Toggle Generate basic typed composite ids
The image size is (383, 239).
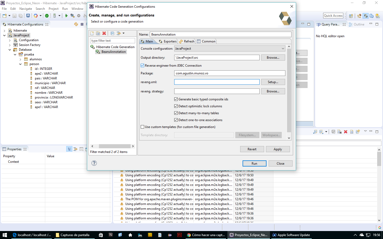tap(176, 99)
